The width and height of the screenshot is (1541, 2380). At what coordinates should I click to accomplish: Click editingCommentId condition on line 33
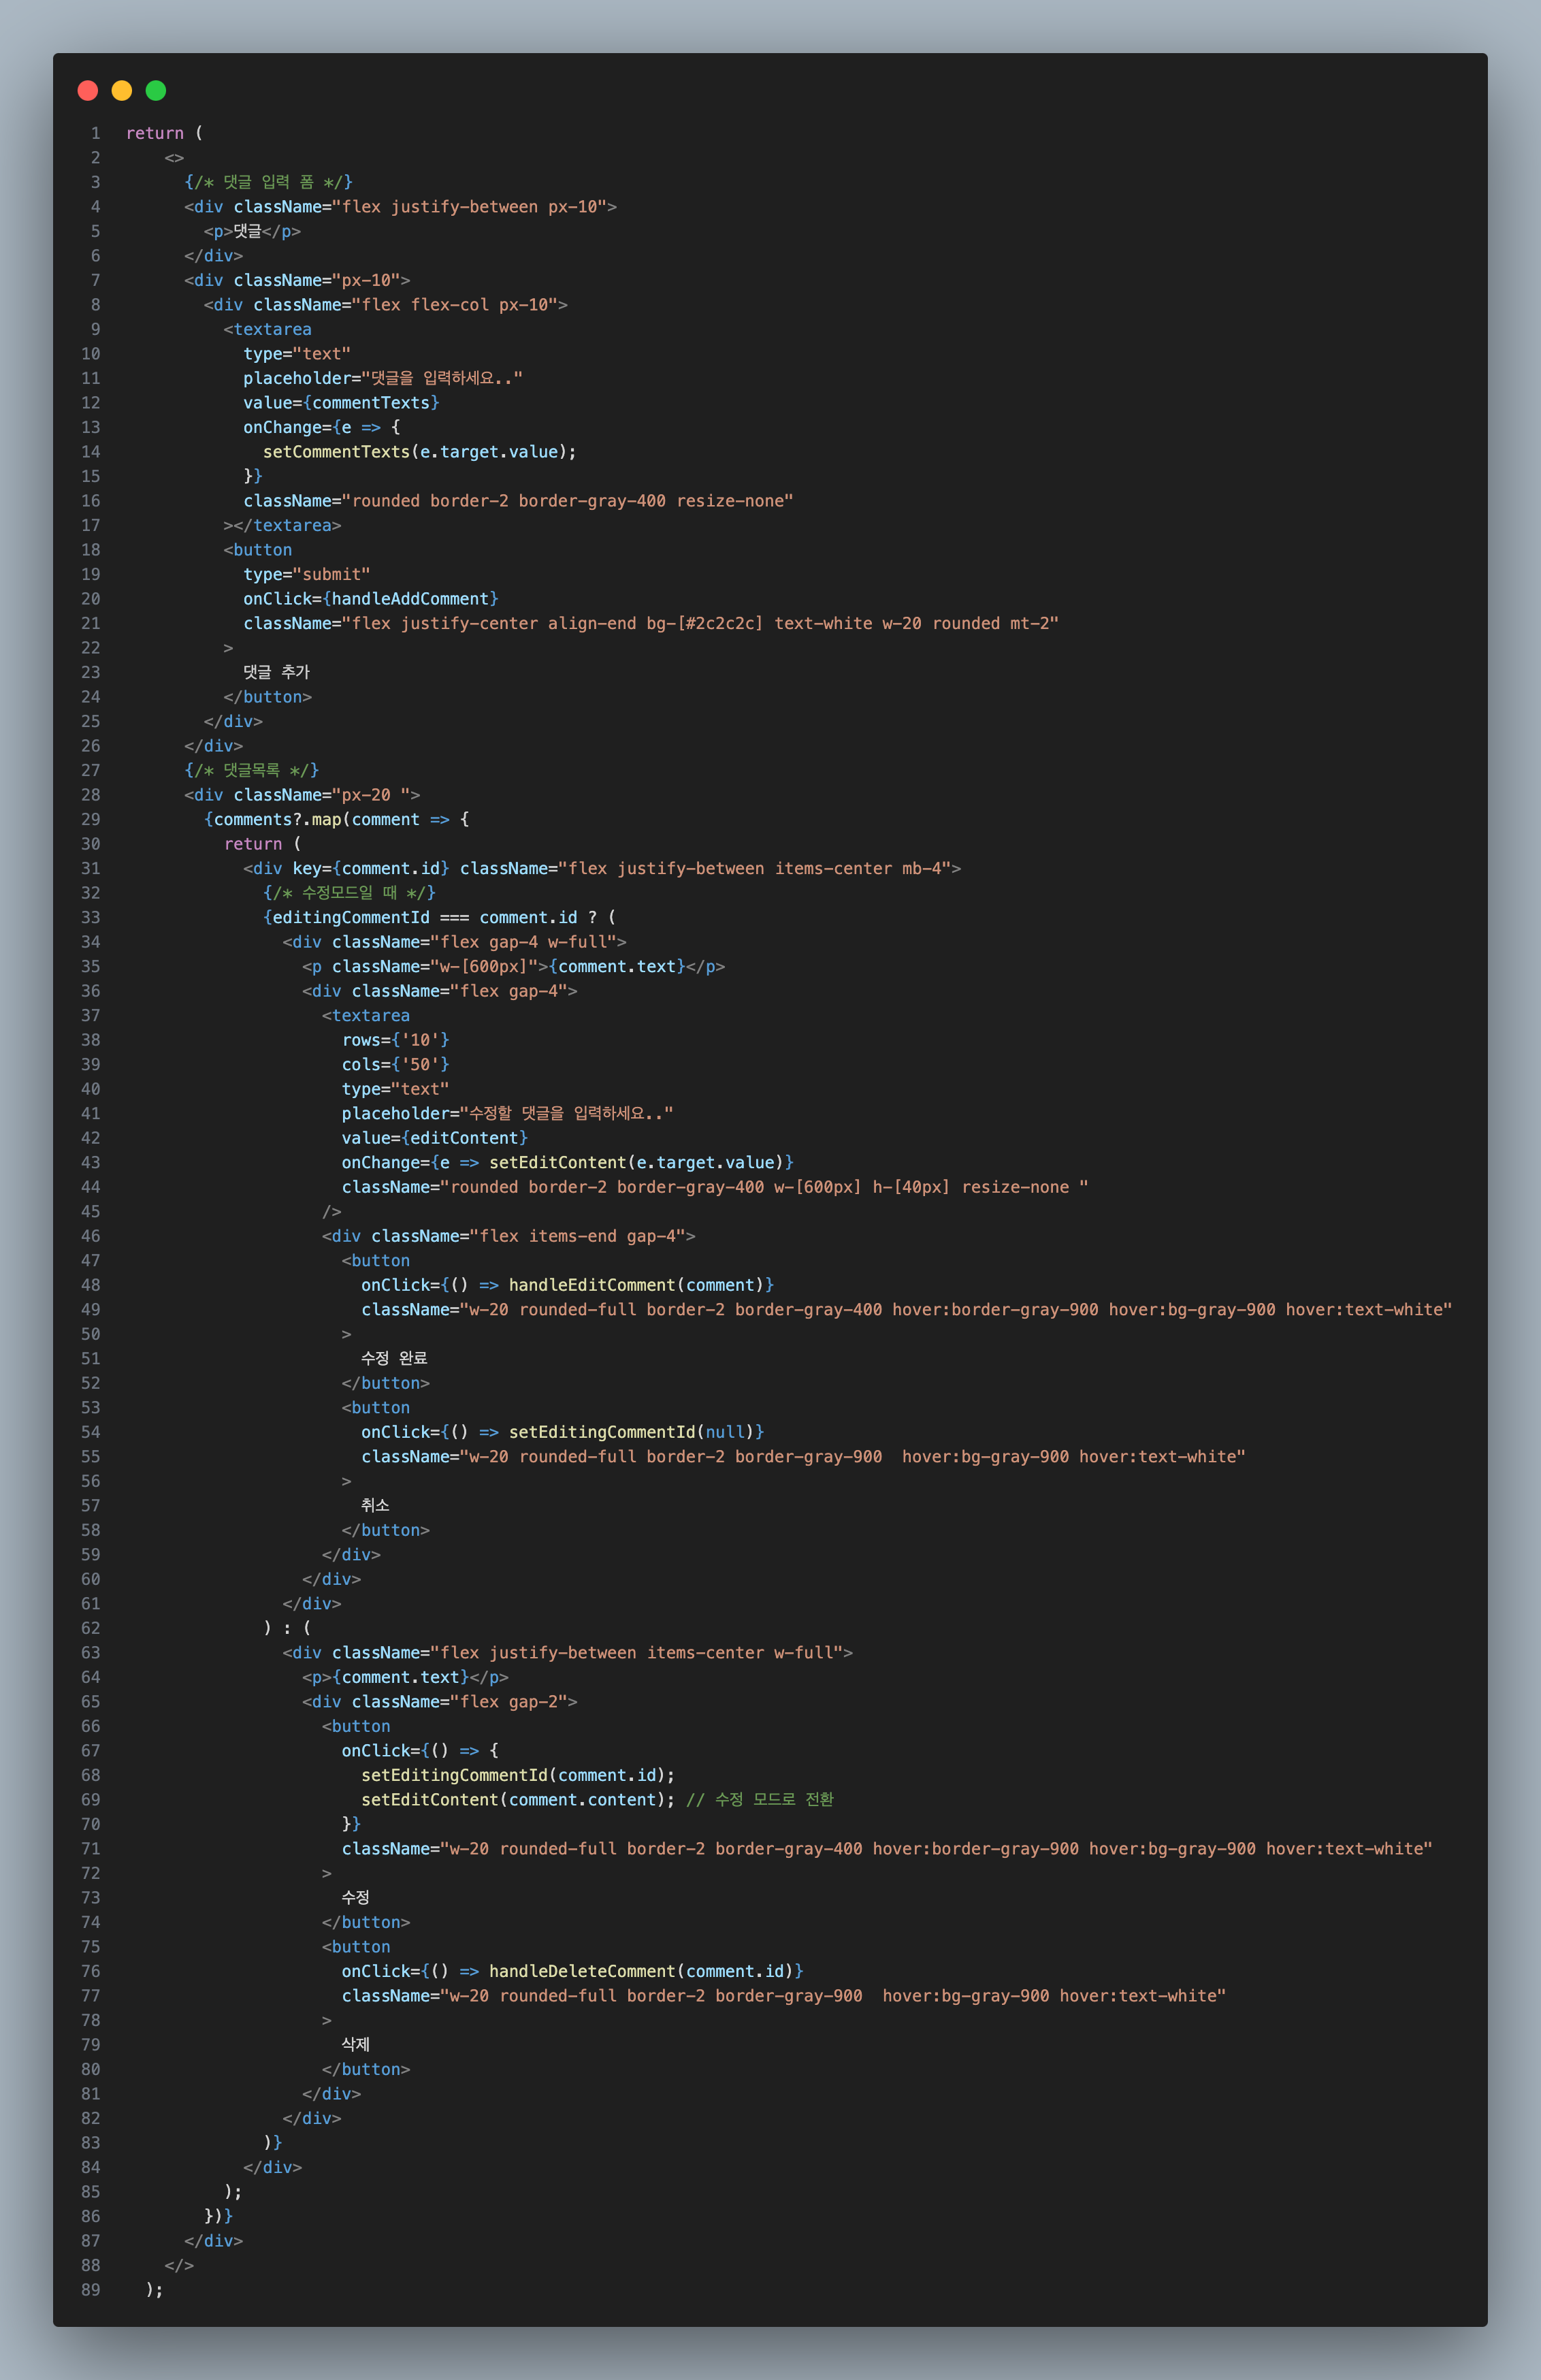pos(351,917)
